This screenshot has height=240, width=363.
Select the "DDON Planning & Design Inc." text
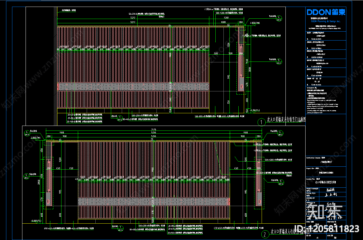[326, 21]
